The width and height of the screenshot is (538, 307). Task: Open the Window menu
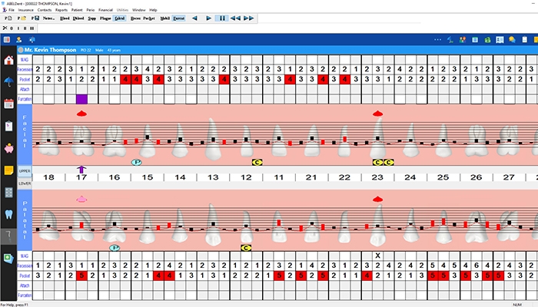click(138, 10)
